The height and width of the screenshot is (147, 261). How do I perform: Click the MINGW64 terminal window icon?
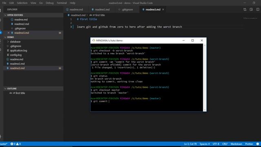tap(93, 40)
